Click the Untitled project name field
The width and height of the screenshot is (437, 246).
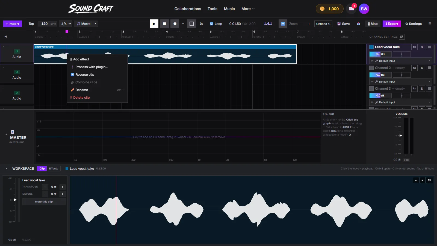click(x=323, y=24)
